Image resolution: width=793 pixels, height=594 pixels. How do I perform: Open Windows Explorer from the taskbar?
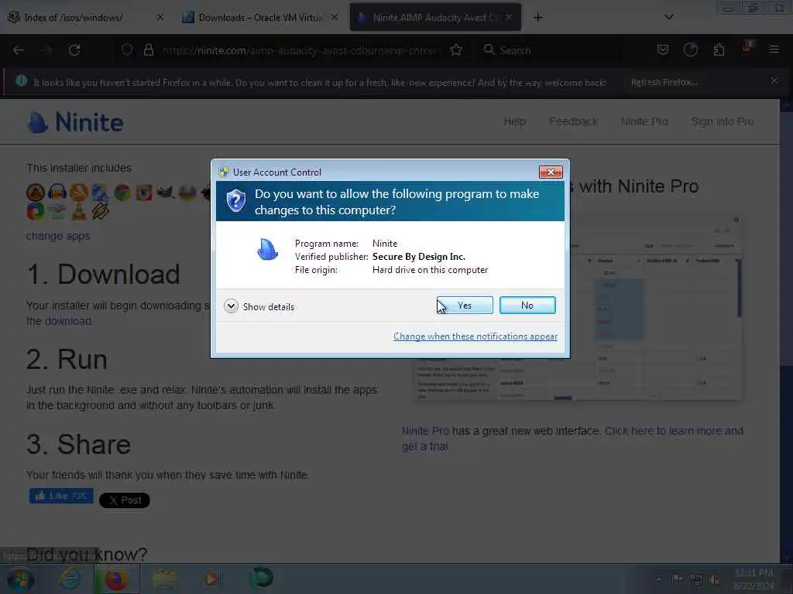165,579
